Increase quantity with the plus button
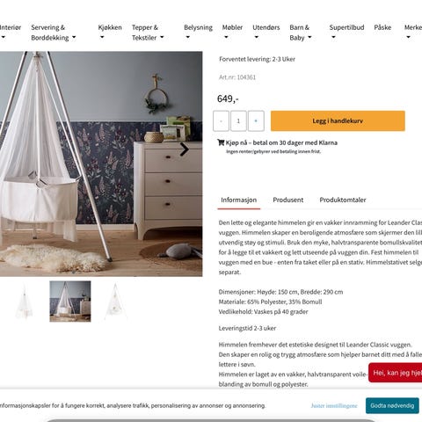The image size is (422, 422). point(256,120)
